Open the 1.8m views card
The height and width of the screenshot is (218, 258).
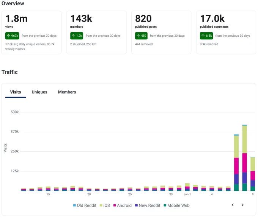tap(31, 33)
